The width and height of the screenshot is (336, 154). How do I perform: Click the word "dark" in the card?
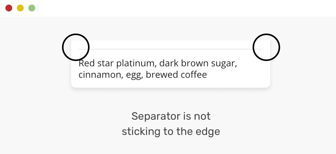(169, 63)
